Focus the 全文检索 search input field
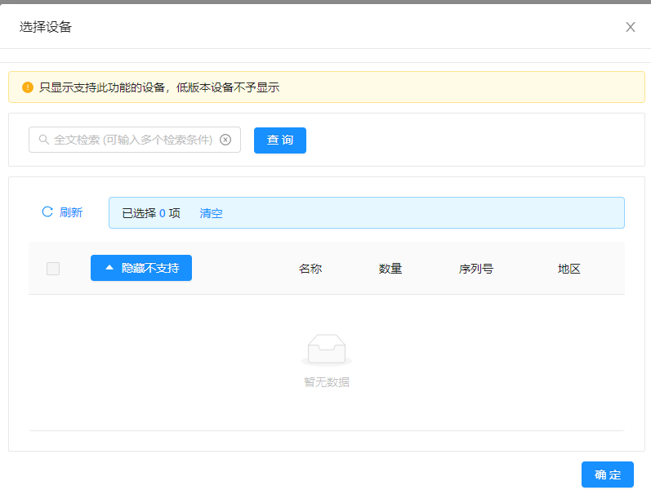The width and height of the screenshot is (651, 499). click(132, 140)
